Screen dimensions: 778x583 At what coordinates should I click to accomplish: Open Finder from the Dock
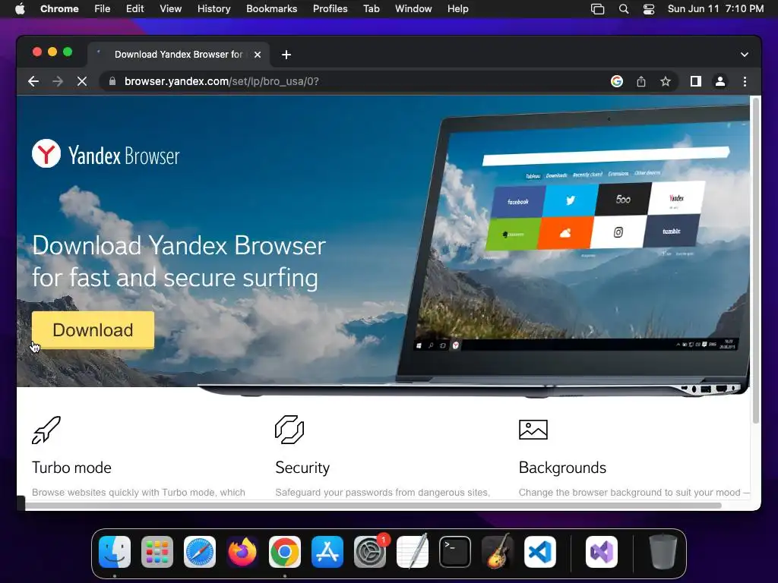point(115,552)
